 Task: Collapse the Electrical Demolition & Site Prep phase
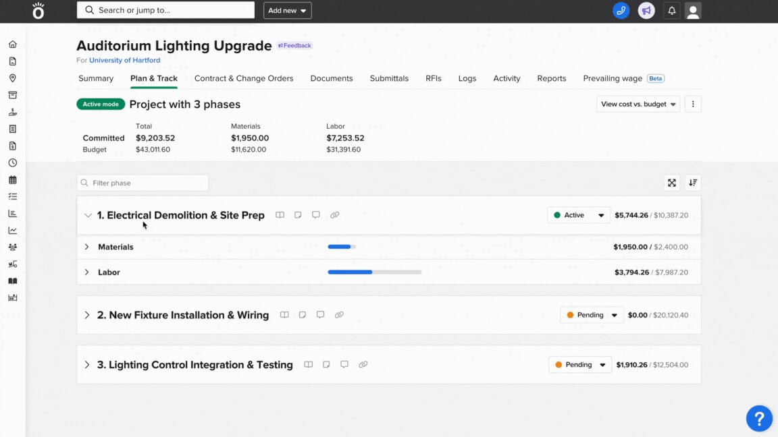pyautogui.click(x=88, y=216)
